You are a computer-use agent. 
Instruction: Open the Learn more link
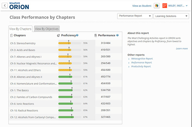click(x=182, y=49)
